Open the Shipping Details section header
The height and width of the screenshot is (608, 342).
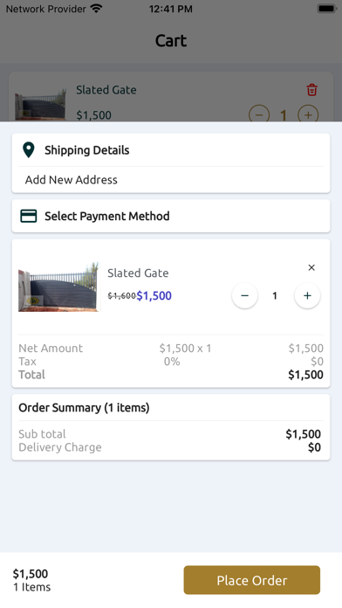click(x=171, y=150)
